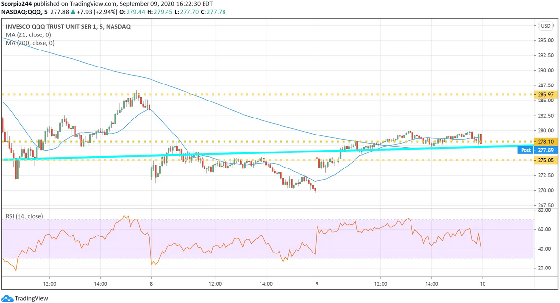The height and width of the screenshot is (303, 560).
Task: Click the TradingView brand text
Action: 32,298
